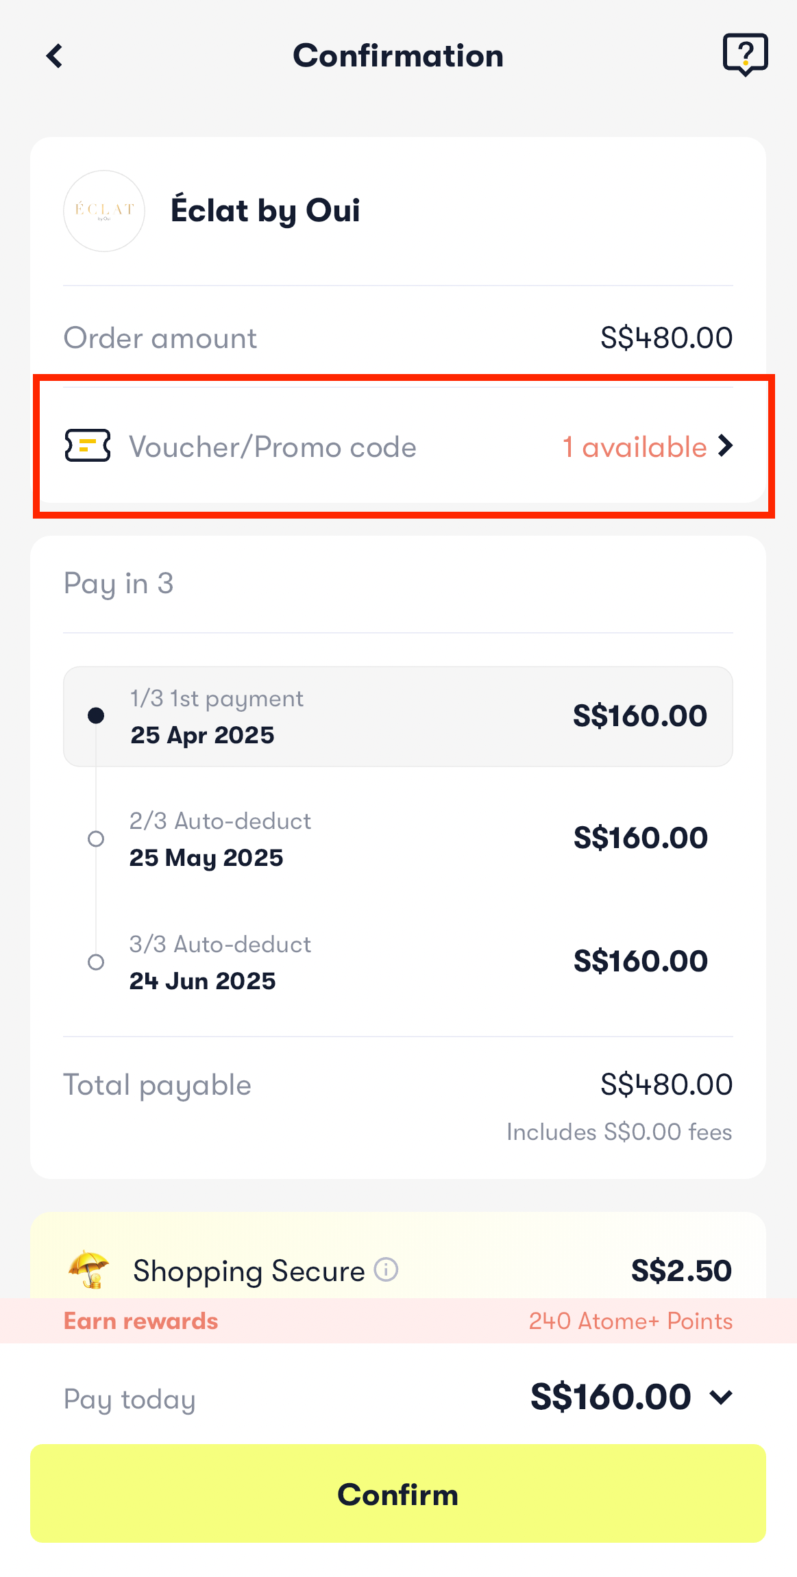Tap the Shopping Secure info icon
797x1577 pixels.
pos(387,1269)
